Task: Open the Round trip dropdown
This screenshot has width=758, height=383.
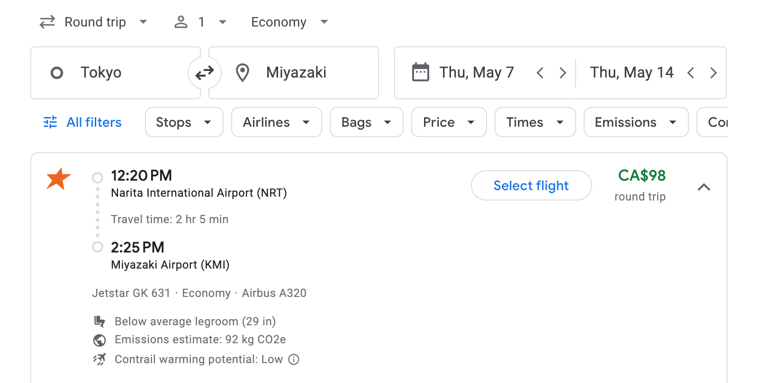Action: 94,22
